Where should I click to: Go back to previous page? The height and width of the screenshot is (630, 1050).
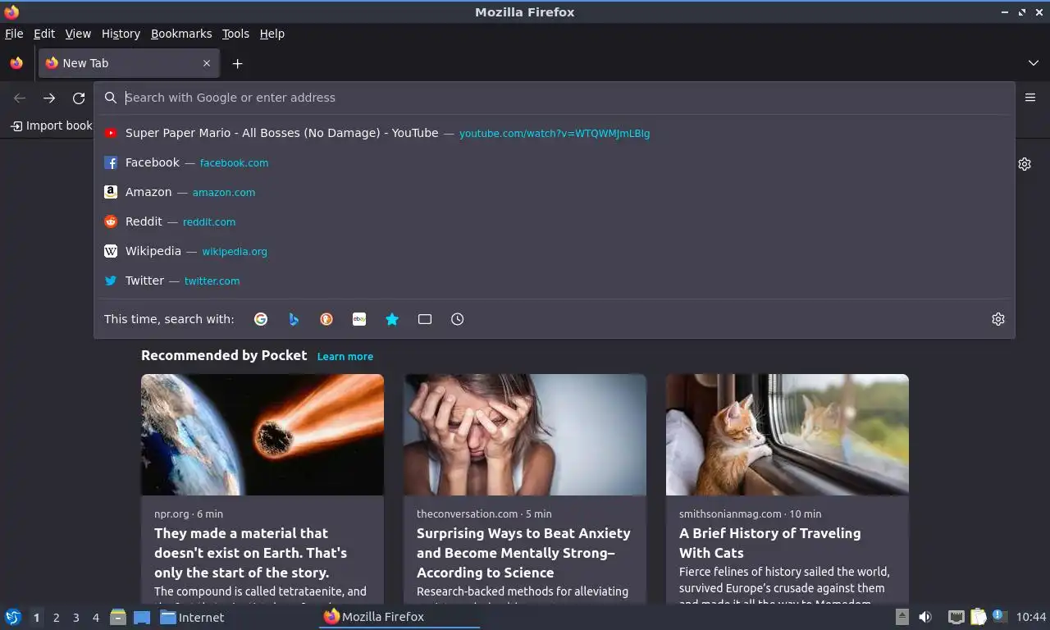pos(20,98)
